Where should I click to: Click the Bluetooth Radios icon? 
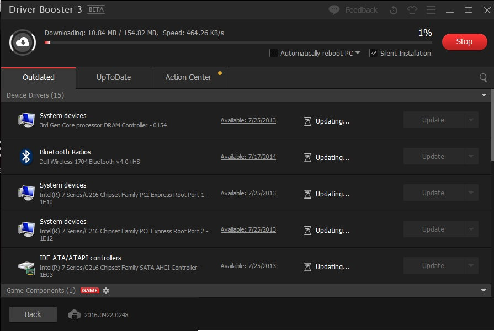pyautogui.click(x=26, y=157)
